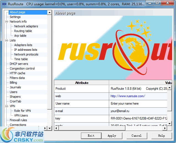The height and width of the screenshot is (143, 176).
Task: Open the Routing table page
Action: coord(23,31)
